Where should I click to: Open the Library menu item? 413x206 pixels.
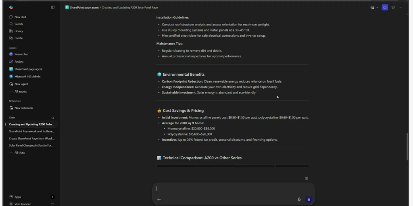pyautogui.click(x=19, y=31)
